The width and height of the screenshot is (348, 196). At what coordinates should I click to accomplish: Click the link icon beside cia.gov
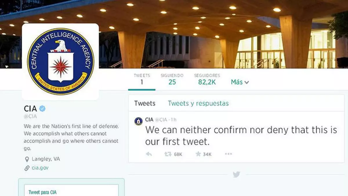point(27,168)
